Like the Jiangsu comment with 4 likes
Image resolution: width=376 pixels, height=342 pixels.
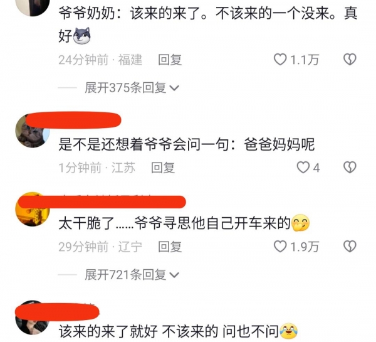pos(303,167)
